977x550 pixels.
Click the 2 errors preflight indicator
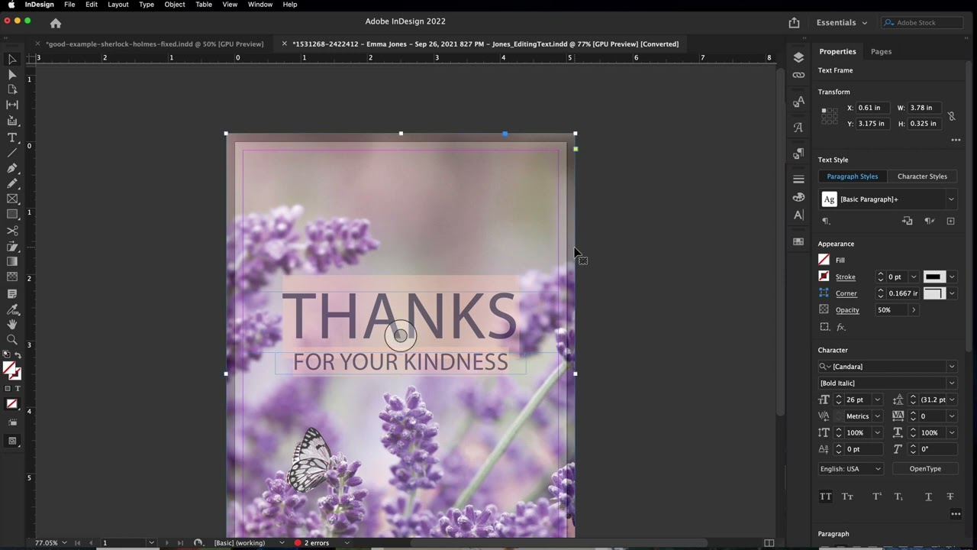coord(311,543)
